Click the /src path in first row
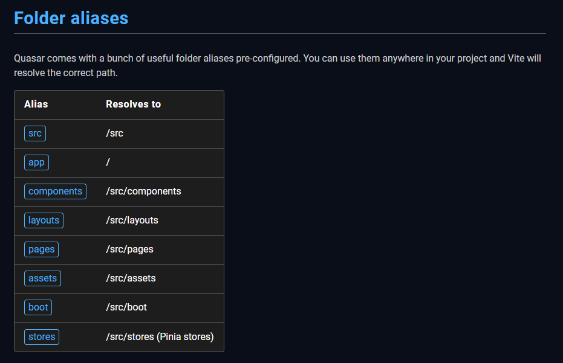Image resolution: width=563 pixels, height=363 pixels. click(x=114, y=133)
